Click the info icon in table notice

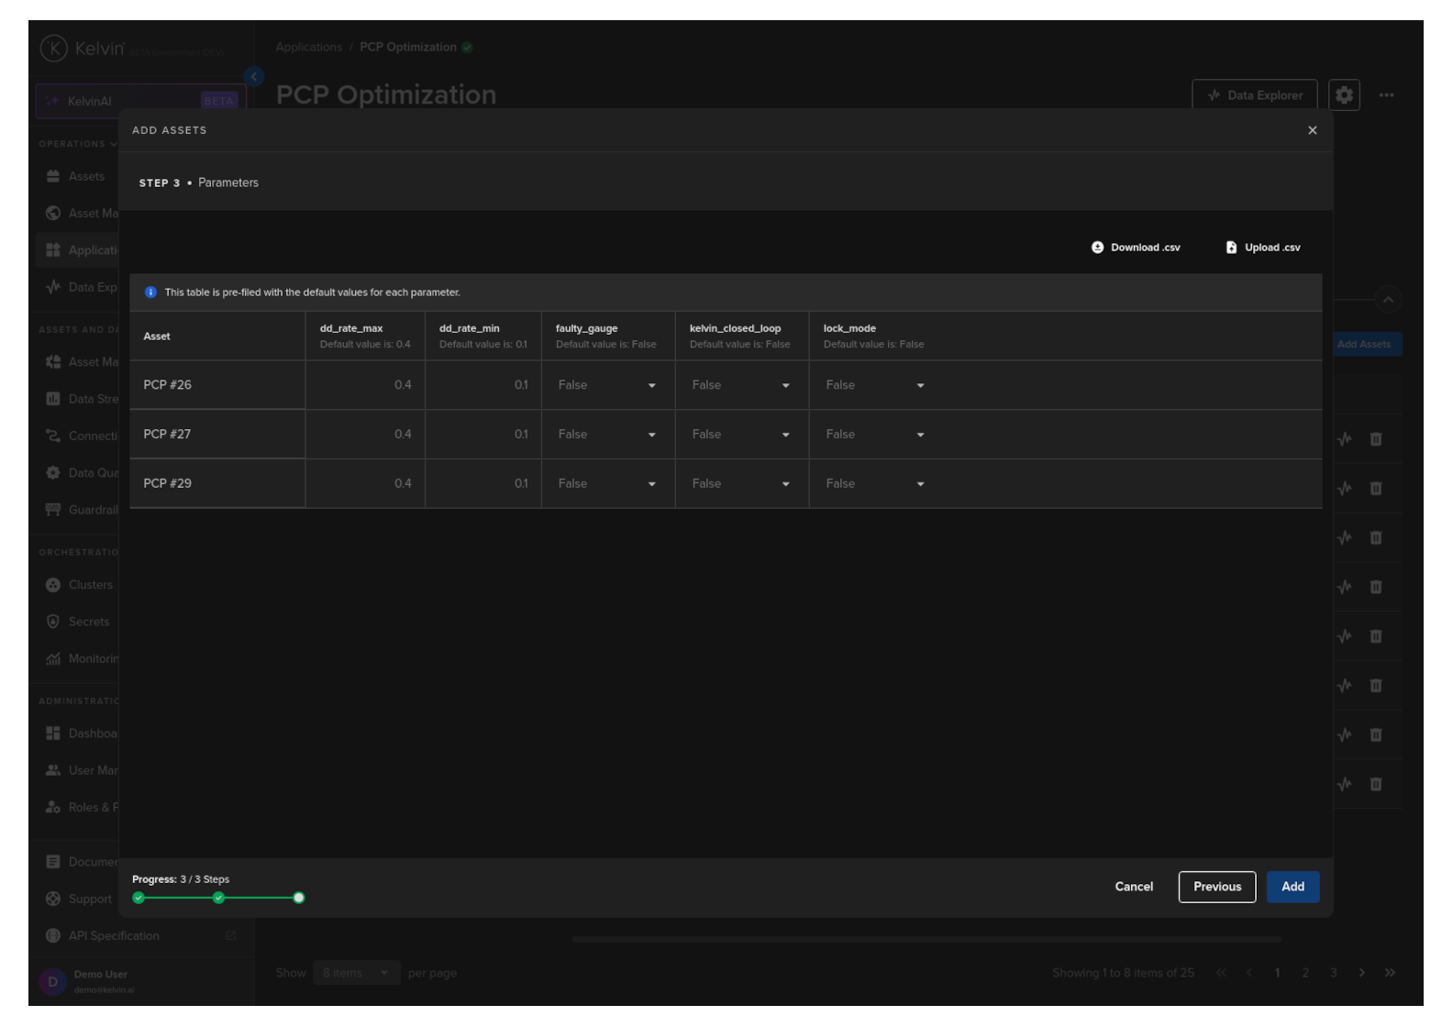click(151, 293)
